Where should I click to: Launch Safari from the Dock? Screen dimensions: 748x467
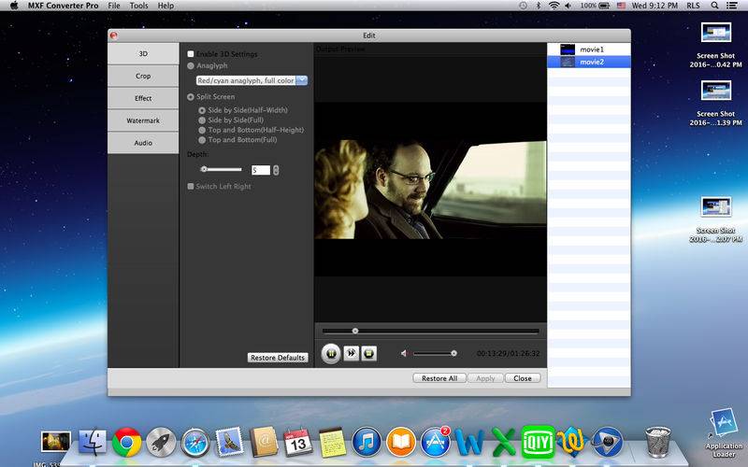coord(195,442)
